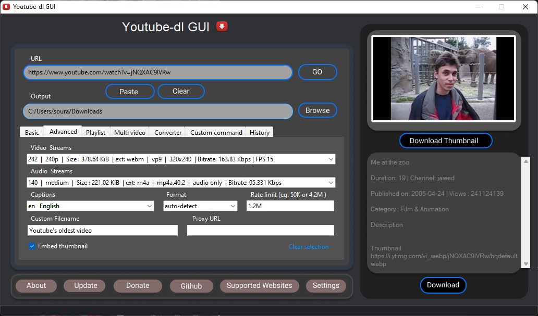Select the Advanced tab

point(63,132)
